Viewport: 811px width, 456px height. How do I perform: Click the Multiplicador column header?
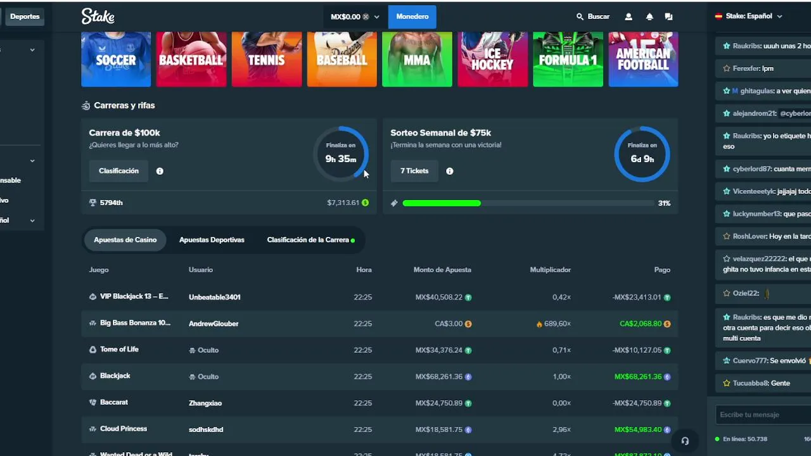550,270
